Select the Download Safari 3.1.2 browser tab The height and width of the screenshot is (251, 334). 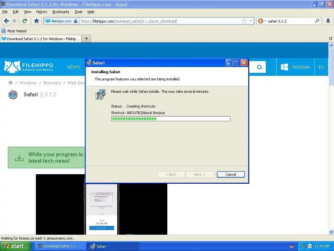pyautogui.click(x=41, y=39)
